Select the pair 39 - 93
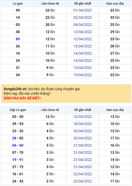Viewport: 132px width, 186px height. pyautogui.click(x=18, y=124)
